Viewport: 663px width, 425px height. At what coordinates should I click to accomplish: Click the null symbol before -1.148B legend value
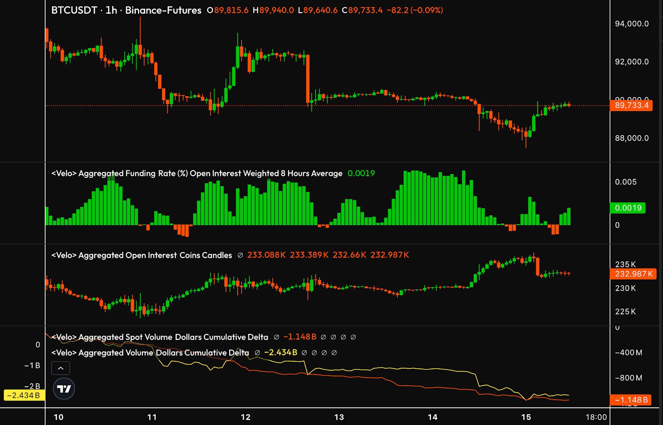(x=276, y=337)
